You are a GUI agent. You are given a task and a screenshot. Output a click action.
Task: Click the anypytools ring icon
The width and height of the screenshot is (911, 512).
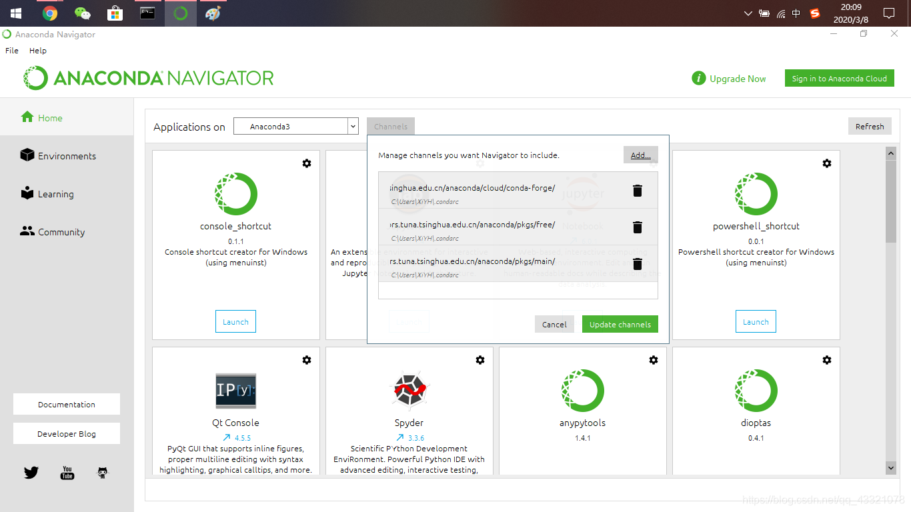[583, 391]
